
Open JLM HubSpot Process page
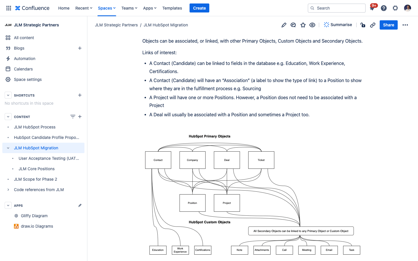coord(35,127)
